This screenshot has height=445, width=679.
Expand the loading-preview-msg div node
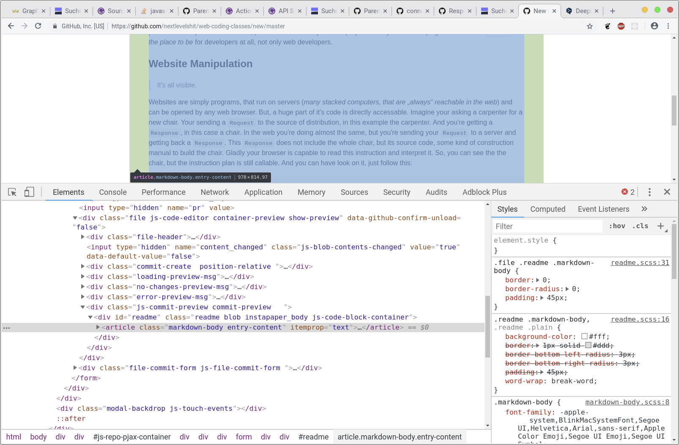tap(83, 276)
